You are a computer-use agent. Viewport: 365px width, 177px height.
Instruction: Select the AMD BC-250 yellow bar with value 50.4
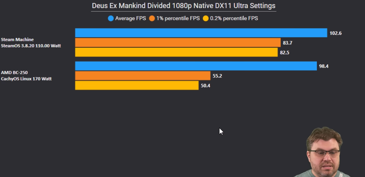click(137, 85)
